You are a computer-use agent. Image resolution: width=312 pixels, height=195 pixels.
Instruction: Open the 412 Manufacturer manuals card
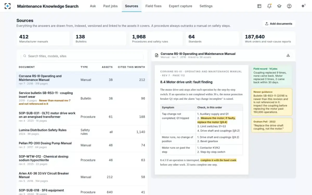coord(43,39)
